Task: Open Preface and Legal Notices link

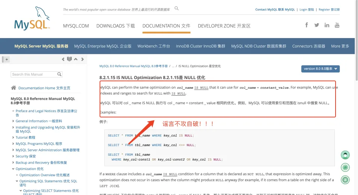Action: [x=46, y=113]
